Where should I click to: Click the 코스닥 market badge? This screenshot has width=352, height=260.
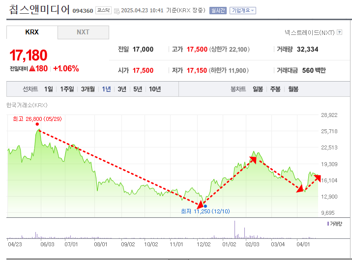point(103,10)
